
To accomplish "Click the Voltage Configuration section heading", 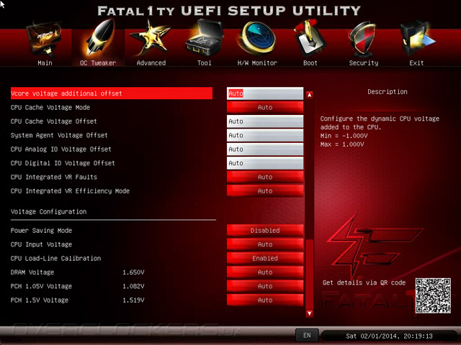I will 48,211.
